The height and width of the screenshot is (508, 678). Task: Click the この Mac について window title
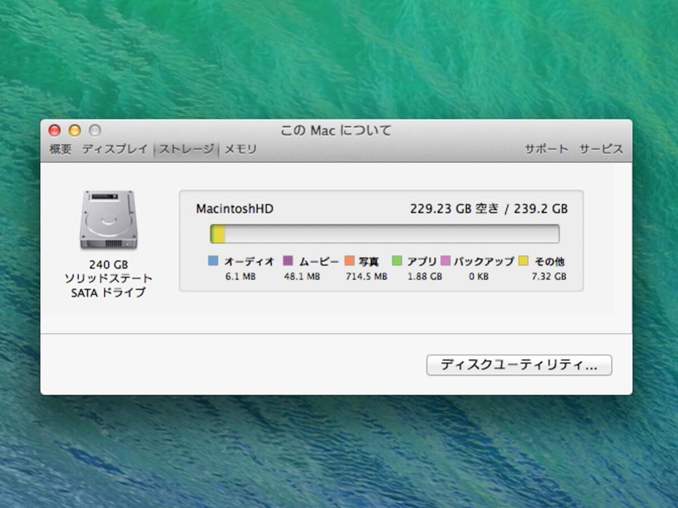pyautogui.click(x=336, y=131)
